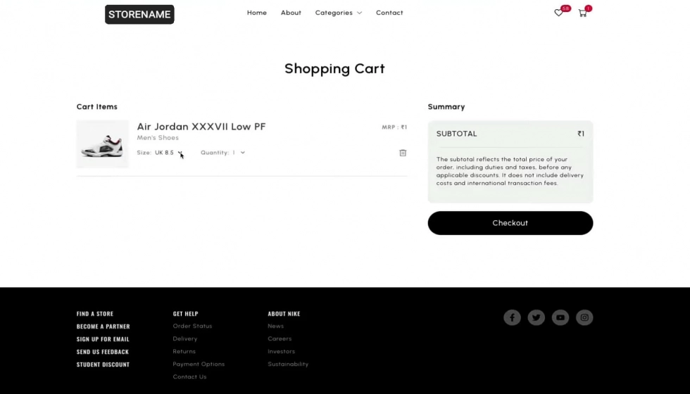Visit the Facebook social icon
This screenshot has width=690, height=394.
point(512,317)
